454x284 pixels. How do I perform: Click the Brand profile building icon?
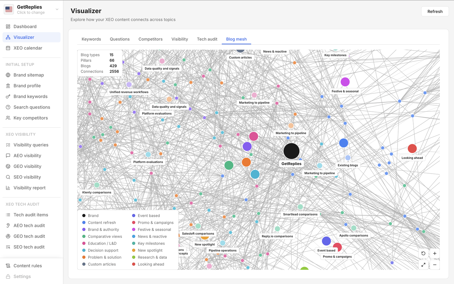click(8, 86)
